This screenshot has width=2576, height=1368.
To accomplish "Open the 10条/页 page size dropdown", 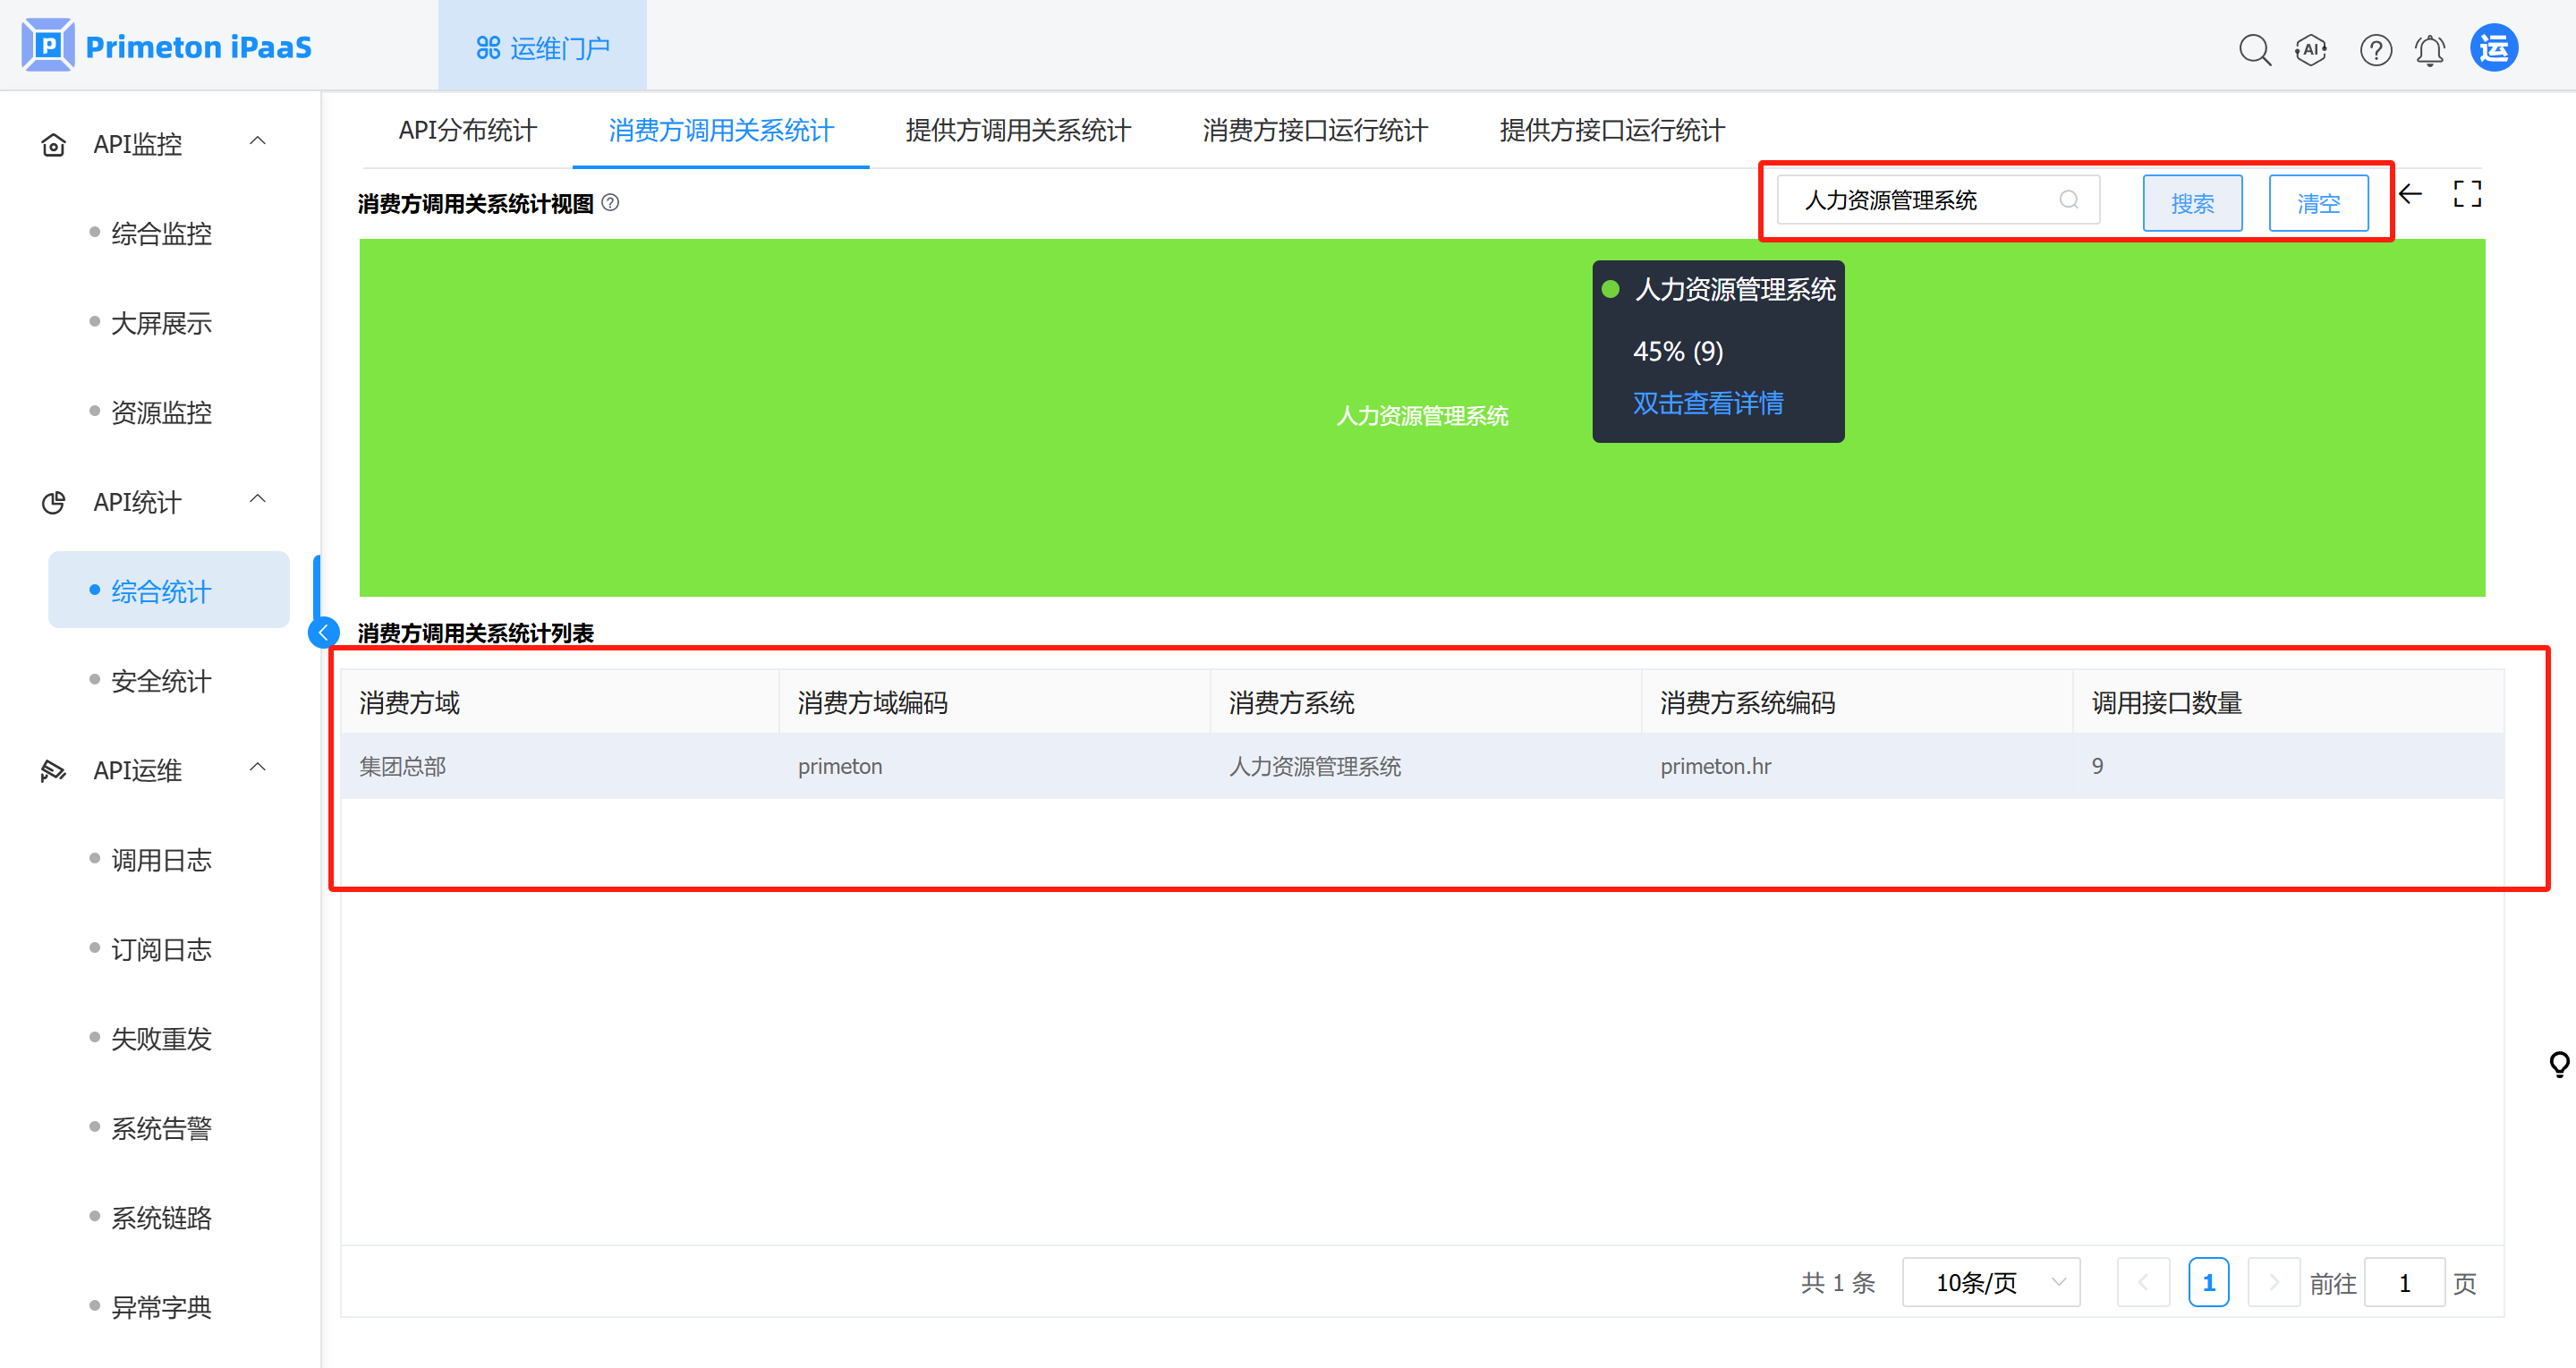I will [x=1990, y=1282].
